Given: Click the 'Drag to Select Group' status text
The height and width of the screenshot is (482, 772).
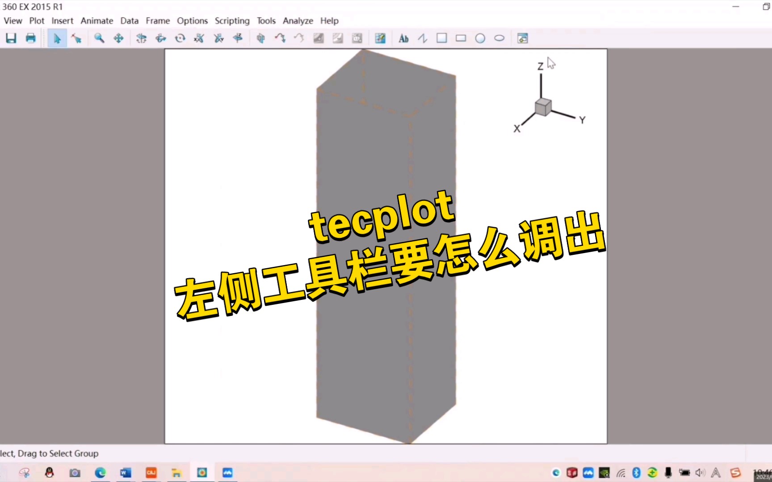Looking at the screenshot, I should coord(58,453).
